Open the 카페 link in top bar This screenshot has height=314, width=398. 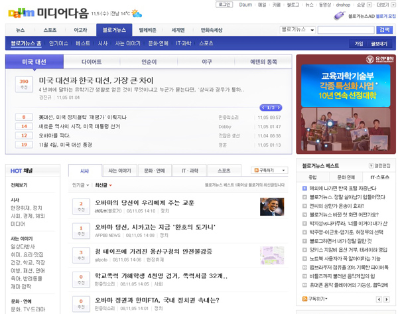pos(277,5)
